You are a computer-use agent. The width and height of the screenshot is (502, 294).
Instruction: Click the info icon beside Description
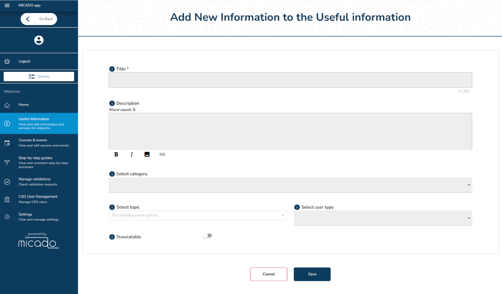[x=112, y=103]
